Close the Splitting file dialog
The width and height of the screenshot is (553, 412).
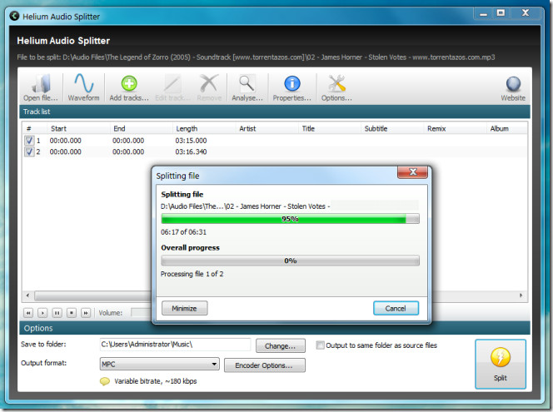(412, 172)
